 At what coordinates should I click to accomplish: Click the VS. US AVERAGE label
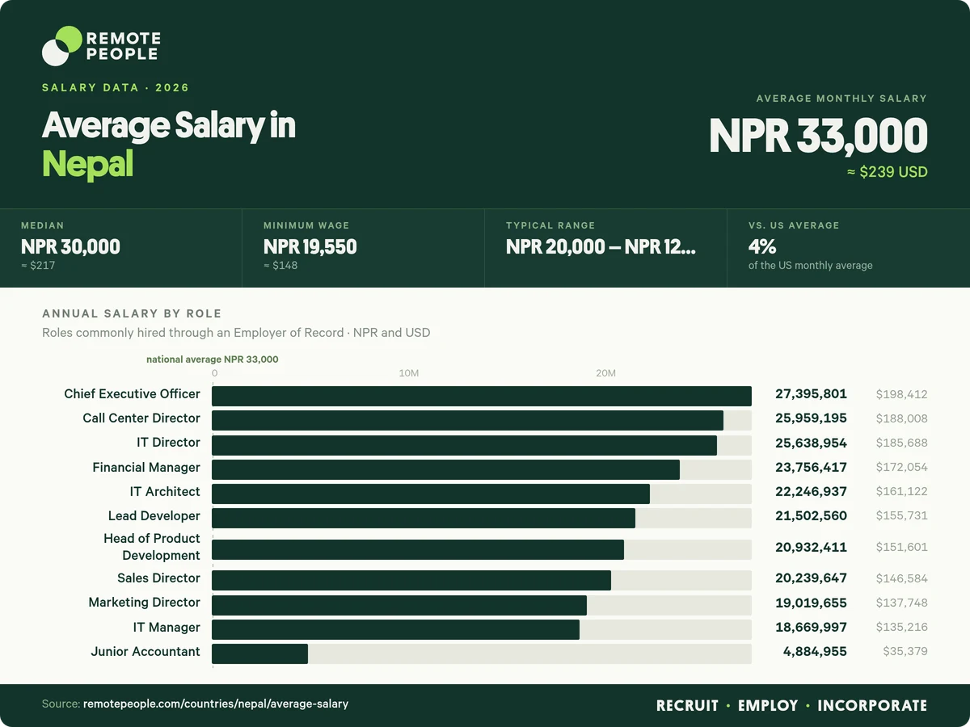(x=794, y=225)
